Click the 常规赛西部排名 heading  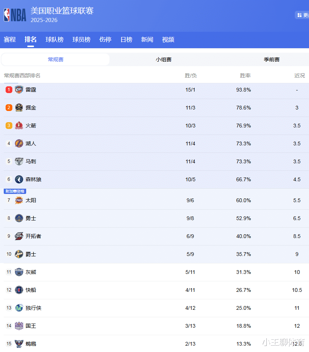pos(22,75)
